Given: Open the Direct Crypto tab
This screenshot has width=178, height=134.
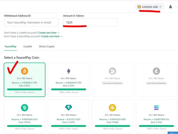Looking at the screenshot, I should tap(47, 47).
